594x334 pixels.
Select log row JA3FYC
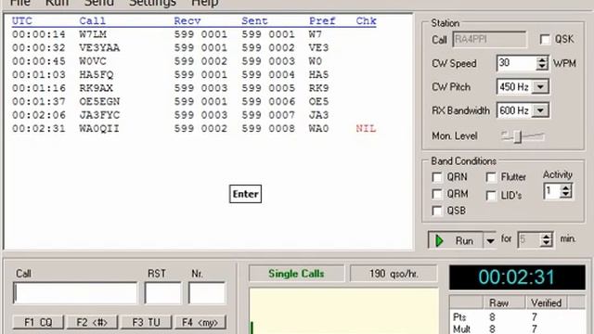click(194, 115)
